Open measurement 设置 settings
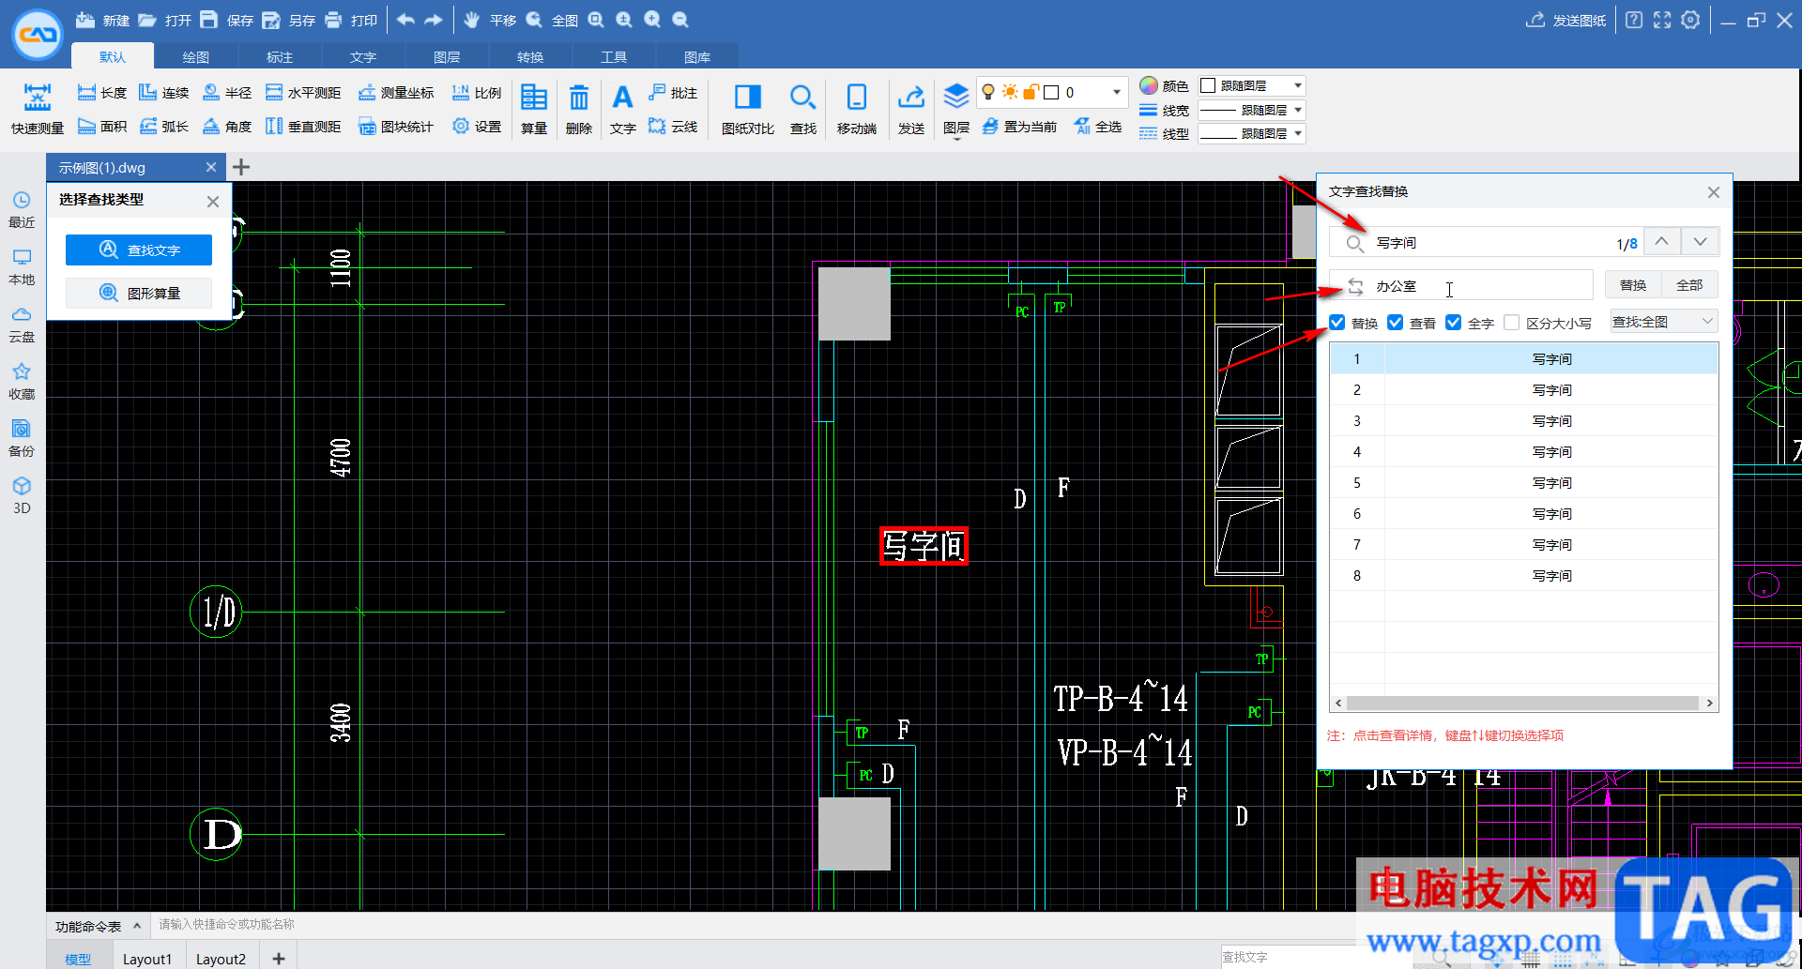This screenshot has width=1802, height=969. coord(477,127)
